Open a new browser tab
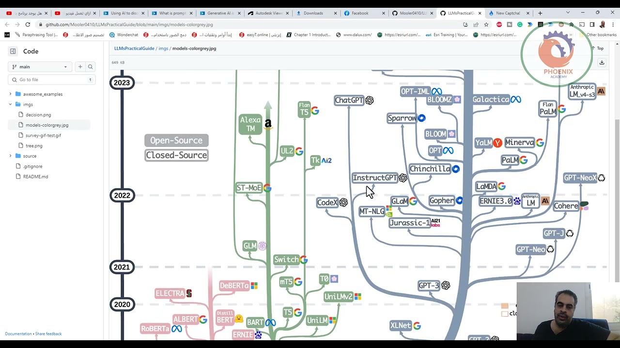The image size is (620, 348). coord(540,13)
